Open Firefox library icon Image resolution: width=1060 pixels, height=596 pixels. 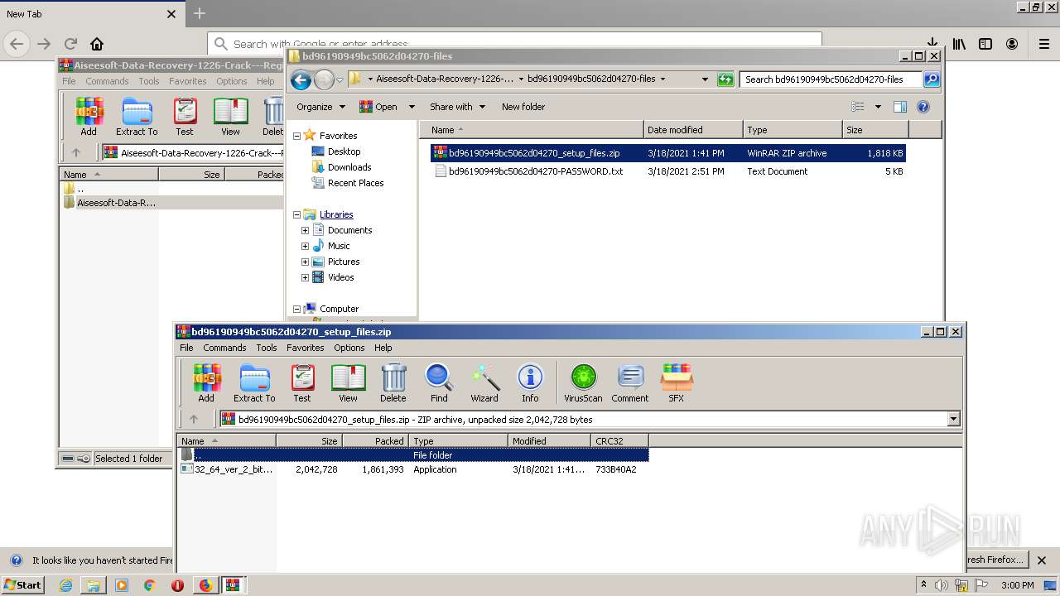tap(959, 44)
